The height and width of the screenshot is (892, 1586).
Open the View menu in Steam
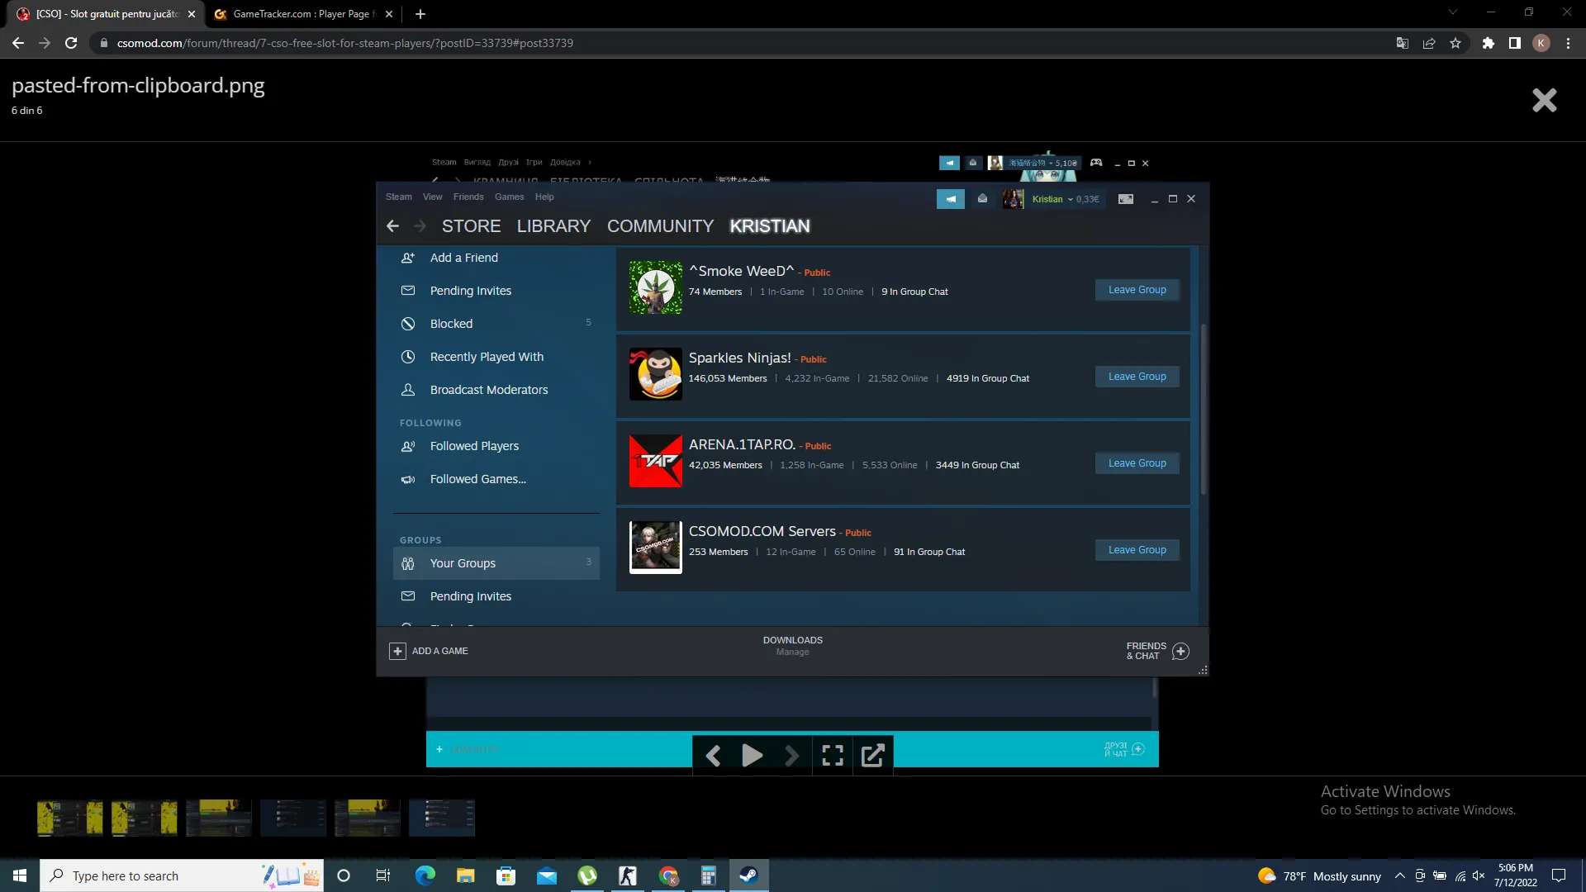(x=432, y=197)
